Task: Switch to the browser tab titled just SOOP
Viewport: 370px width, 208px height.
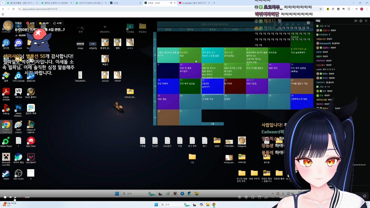Action: 125,3
